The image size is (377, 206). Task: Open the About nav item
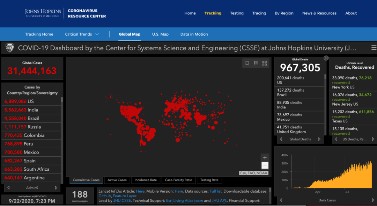pos(351,13)
